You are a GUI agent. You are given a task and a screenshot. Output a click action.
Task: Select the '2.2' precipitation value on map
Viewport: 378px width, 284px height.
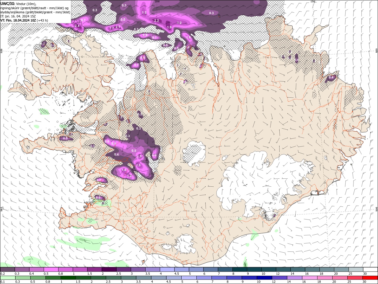pyautogui.click(x=157, y=20)
